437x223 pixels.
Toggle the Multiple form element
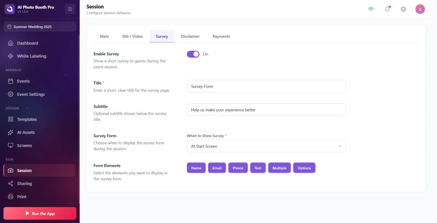click(279, 168)
